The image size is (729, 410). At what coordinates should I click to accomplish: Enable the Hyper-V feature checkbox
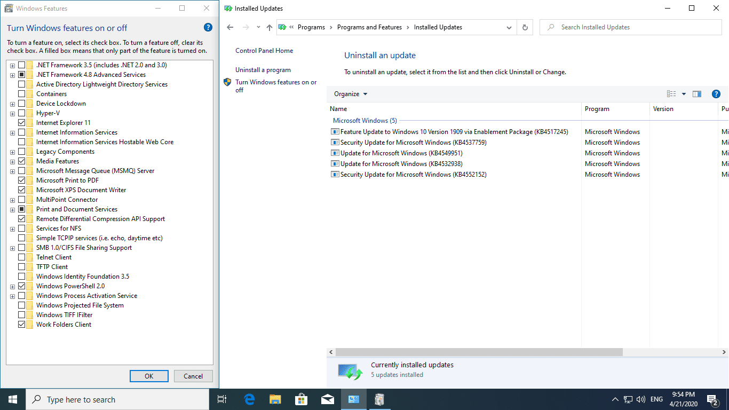click(22, 113)
